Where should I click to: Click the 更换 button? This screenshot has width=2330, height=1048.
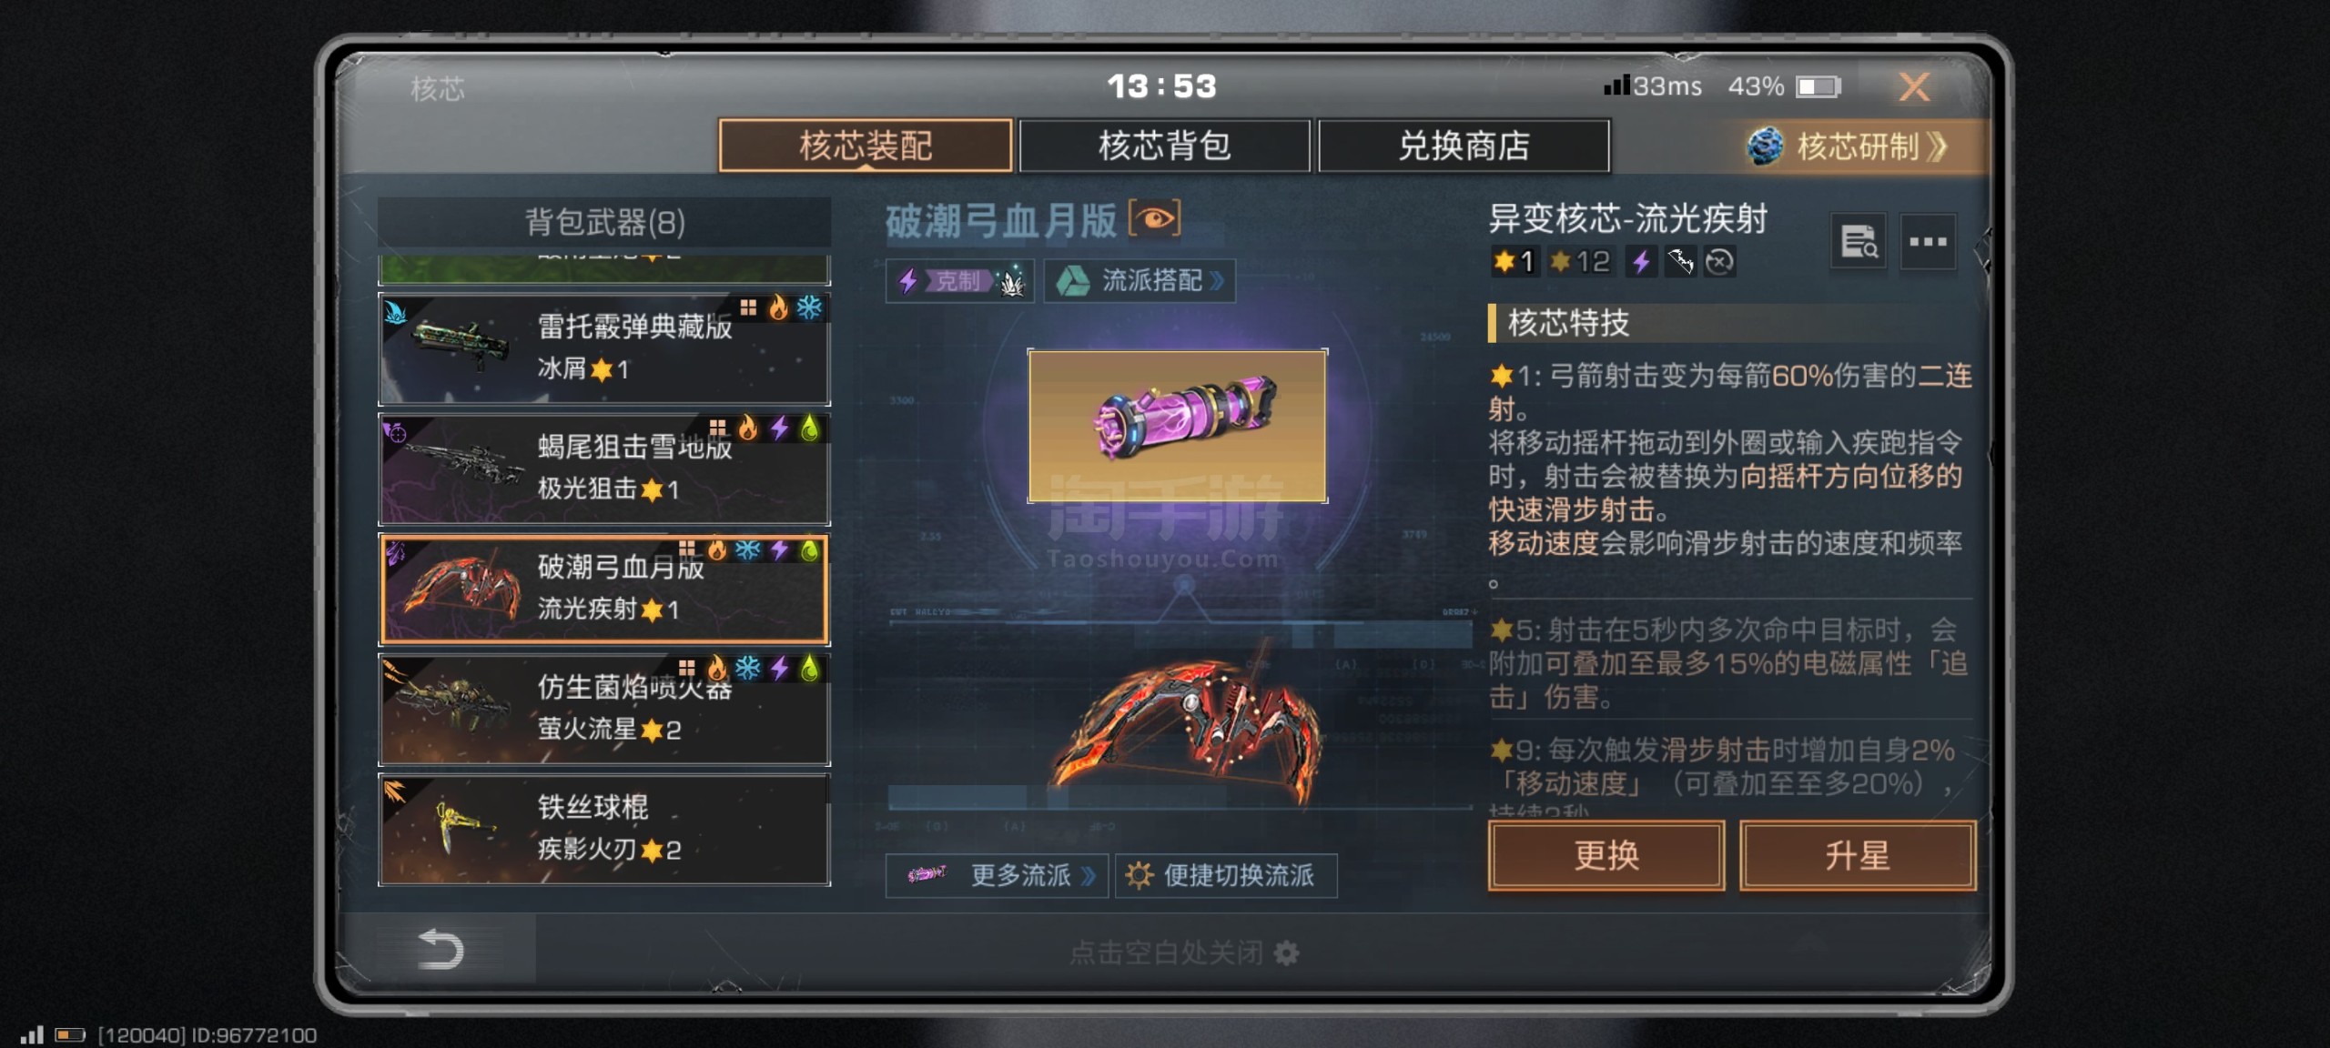(x=1606, y=855)
